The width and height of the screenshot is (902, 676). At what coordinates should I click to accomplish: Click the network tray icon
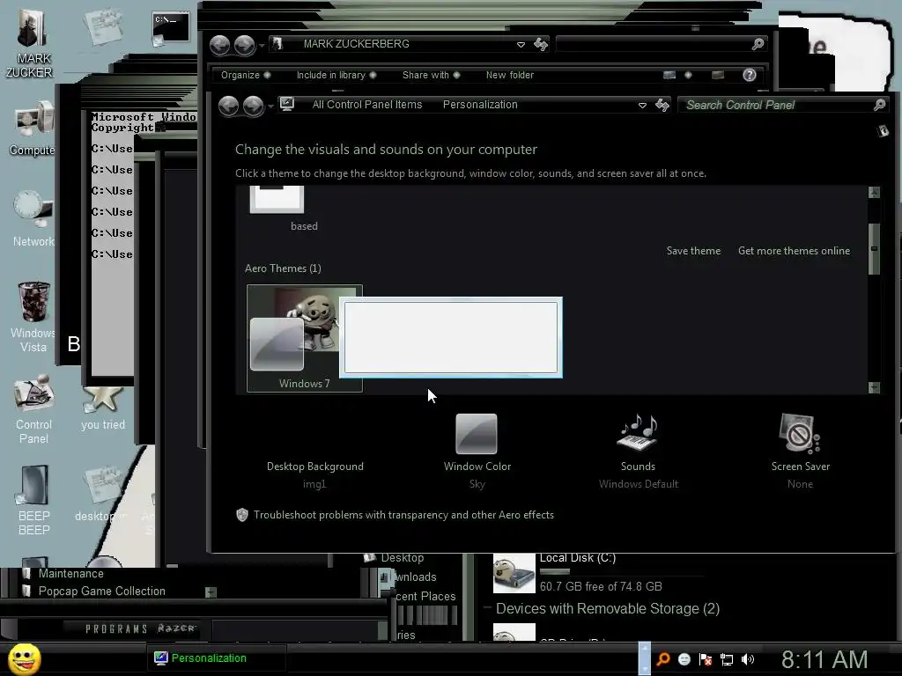(x=727, y=659)
